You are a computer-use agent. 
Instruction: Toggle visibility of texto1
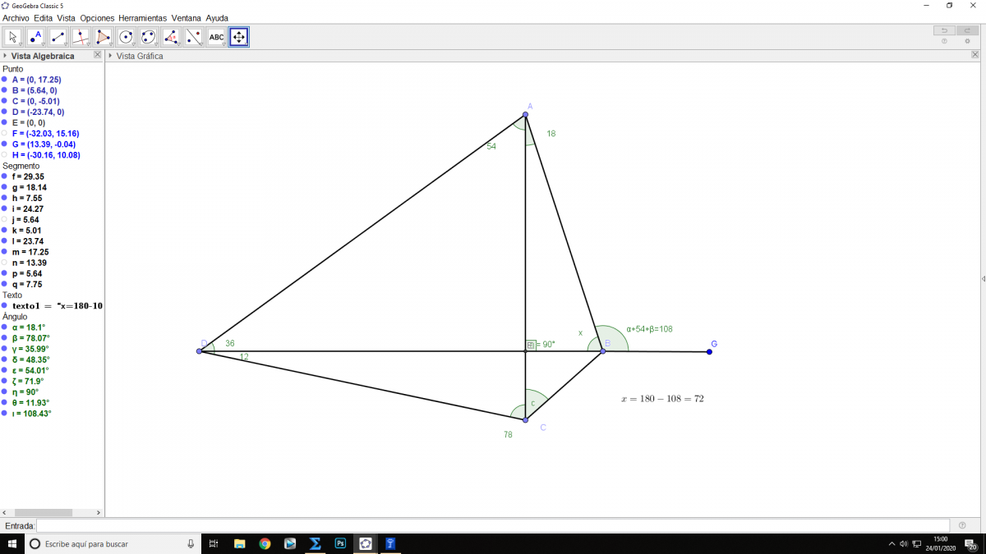pyautogui.click(x=4, y=305)
